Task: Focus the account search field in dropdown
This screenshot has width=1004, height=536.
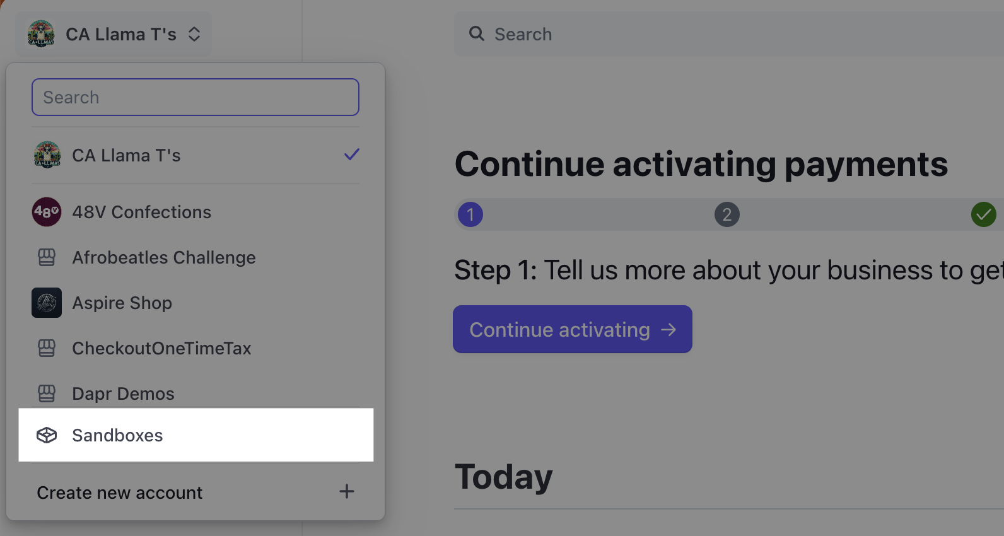Action: point(196,97)
